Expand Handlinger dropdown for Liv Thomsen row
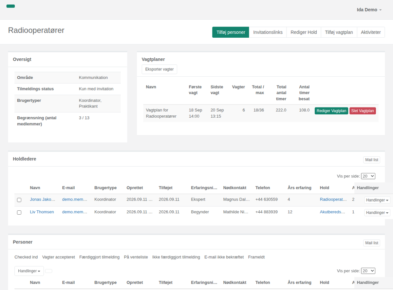Screen dimensions: 393x290 click(377, 213)
